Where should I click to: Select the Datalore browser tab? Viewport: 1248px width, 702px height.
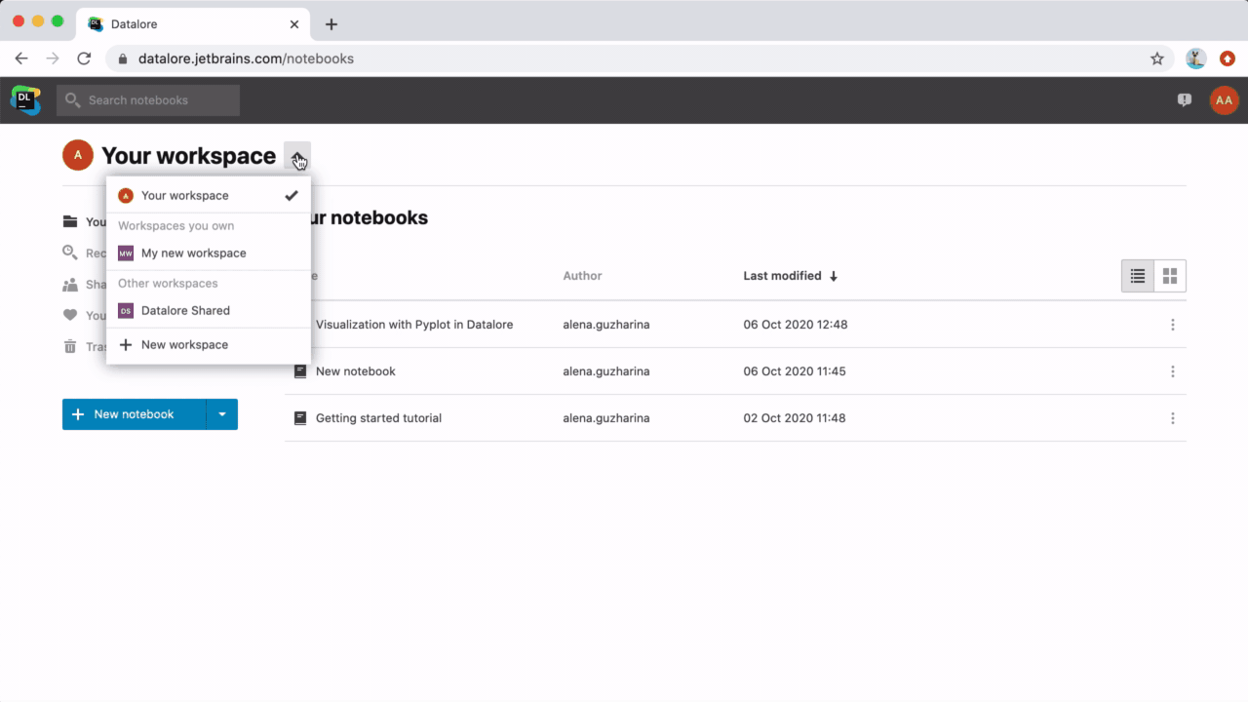[x=193, y=24]
